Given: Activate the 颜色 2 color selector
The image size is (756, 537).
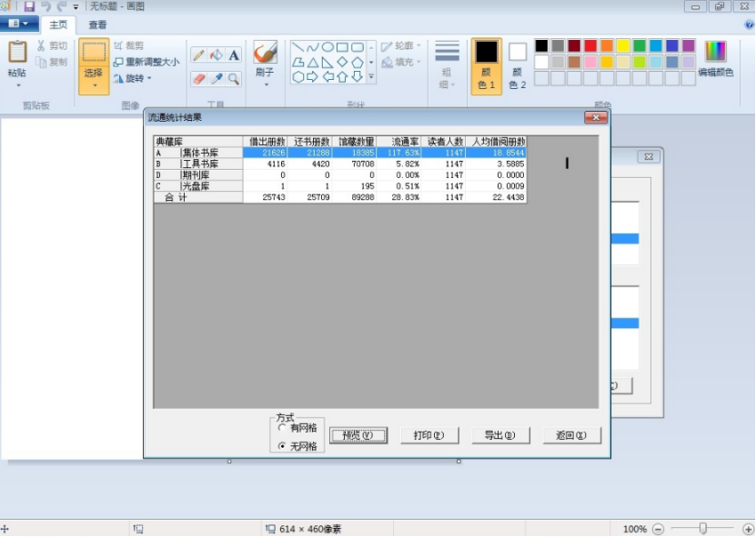Looking at the screenshot, I should [517, 65].
